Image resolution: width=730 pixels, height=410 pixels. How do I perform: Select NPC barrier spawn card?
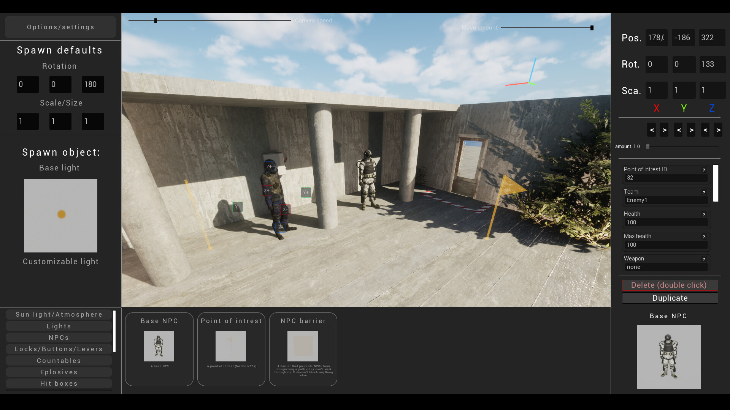[x=303, y=349]
